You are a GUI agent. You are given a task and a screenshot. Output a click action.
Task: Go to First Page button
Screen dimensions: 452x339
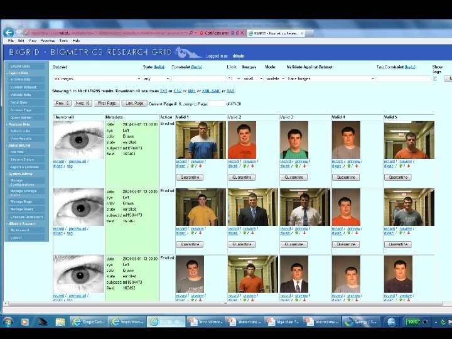click(x=107, y=103)
